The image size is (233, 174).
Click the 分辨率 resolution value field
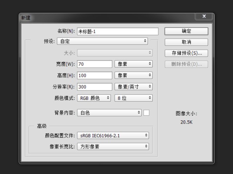pyautogui.click(x=94, y=87)
